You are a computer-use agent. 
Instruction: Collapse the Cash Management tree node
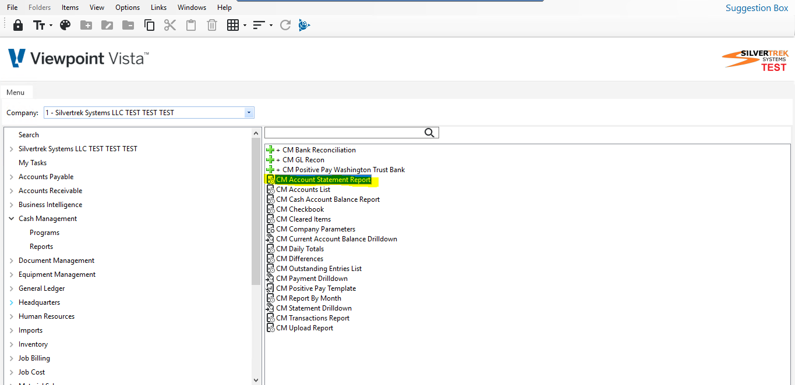(x=12, y=219)
